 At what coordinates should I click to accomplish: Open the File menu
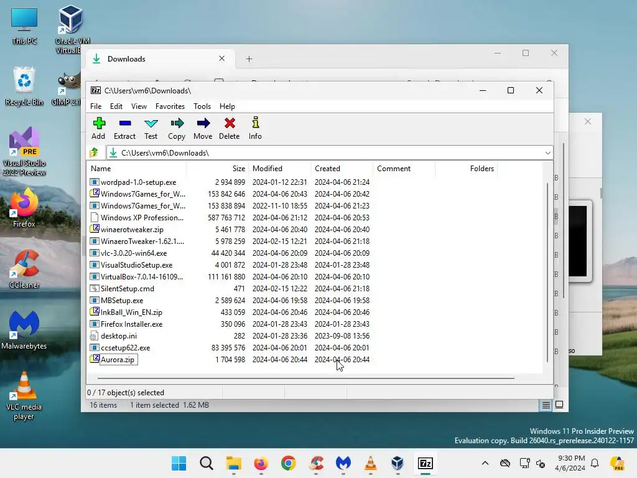click(96, 106)
